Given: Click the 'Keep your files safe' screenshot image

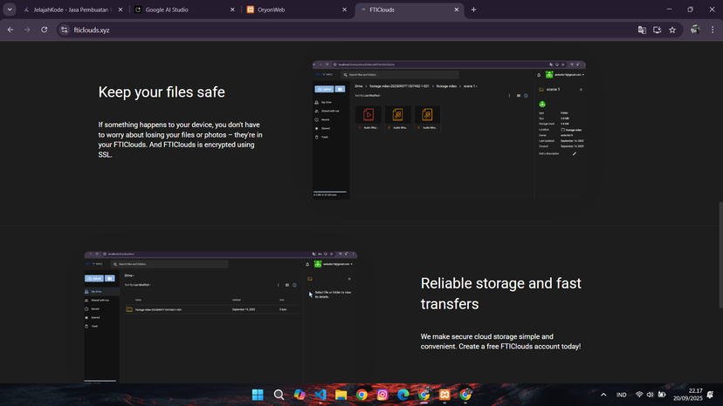Looking at the screenshot, I should (449, 131).
